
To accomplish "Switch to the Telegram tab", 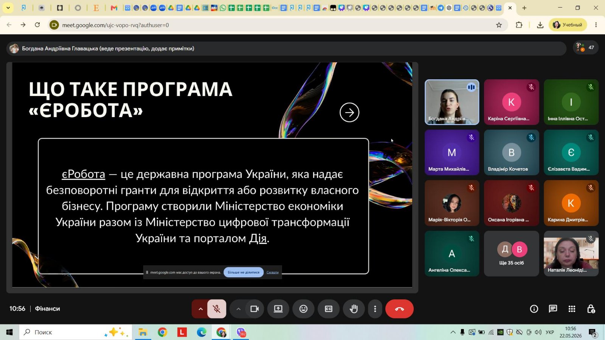I will (x=441, y=8).
